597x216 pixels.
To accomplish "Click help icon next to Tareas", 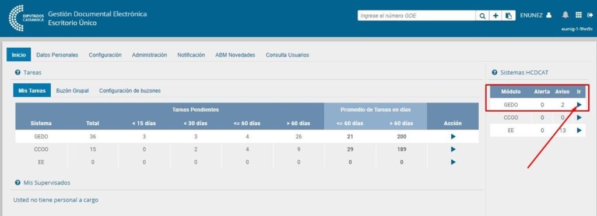I will [17, 72].
